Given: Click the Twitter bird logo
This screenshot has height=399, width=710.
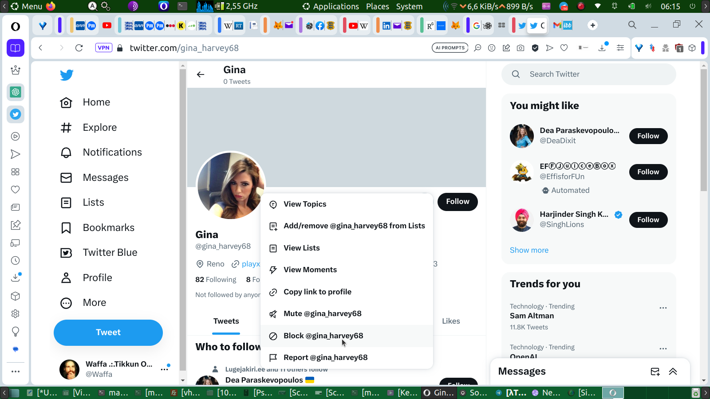Looking at the screenshot, I should pyautogui.click(x=67, y=75).
